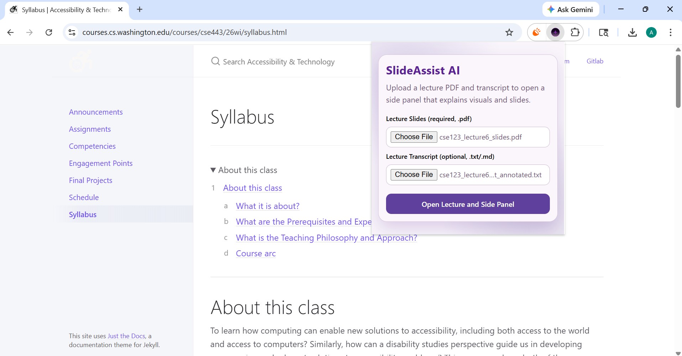Click the Ask Gemini button
Viewport: 682px width, 356px height.
tap(570, 9)
